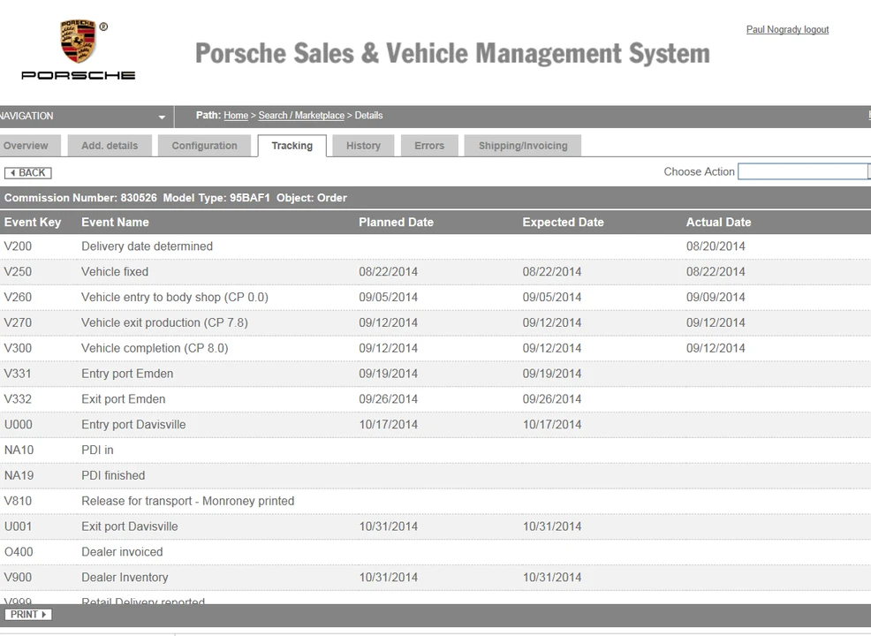
Task: Click Vehicle exit production (CP 7.8)
Action: tap(164, 322)
